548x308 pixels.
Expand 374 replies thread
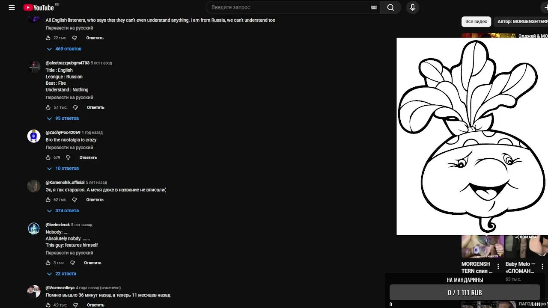tap(63, 211)
